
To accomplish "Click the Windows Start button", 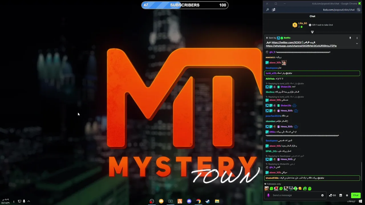I will (360, 201).
